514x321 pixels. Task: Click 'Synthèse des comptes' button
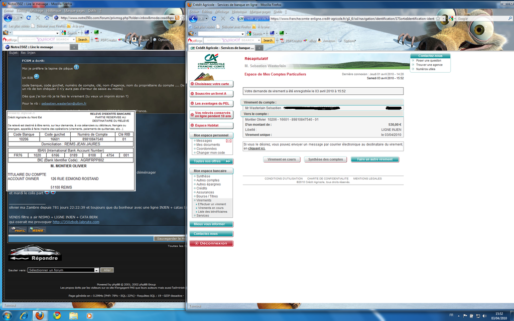[x=325, y=159]
